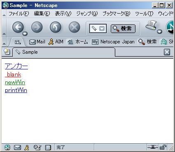The height and width of the screenshot is (152, 175).
Task: Open My Netscape Japan bookmark
Action: pyautogui.click(x=113, y=42)
